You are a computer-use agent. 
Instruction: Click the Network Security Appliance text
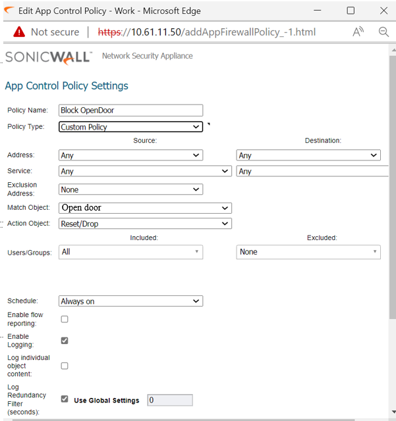coord(148,56)
